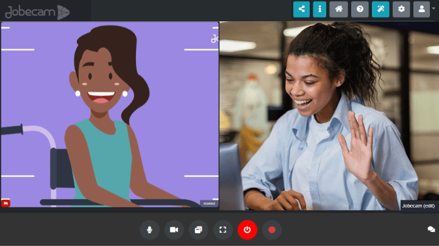The image size is (439, 246).
Task: Click the red muted indicator on left video
Action: pyautogui.click(x=6, y=203)
